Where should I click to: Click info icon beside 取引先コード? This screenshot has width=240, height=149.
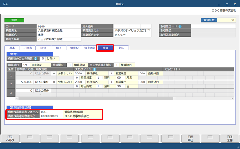pos(180,26)
